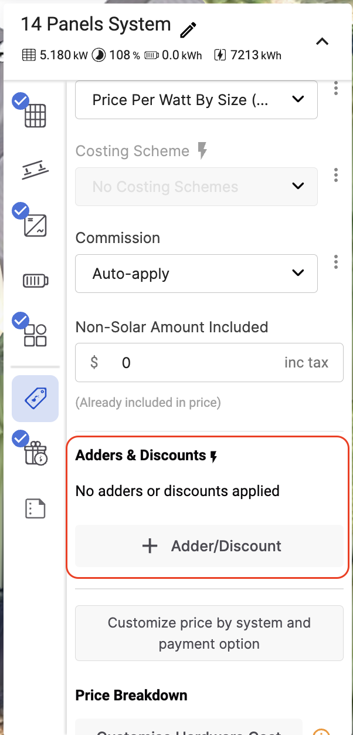Open options menu beside pricing scheme dropdown

(336, 88)
